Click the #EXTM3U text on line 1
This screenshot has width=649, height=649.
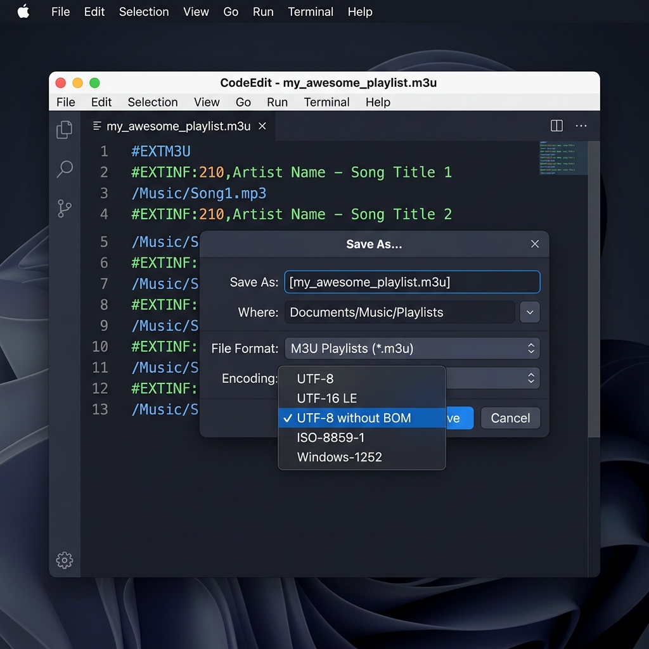click(161, 151)
